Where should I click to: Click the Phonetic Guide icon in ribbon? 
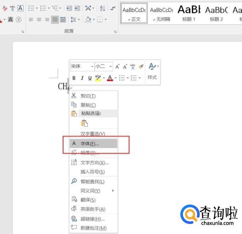click(x=12, y=8)
